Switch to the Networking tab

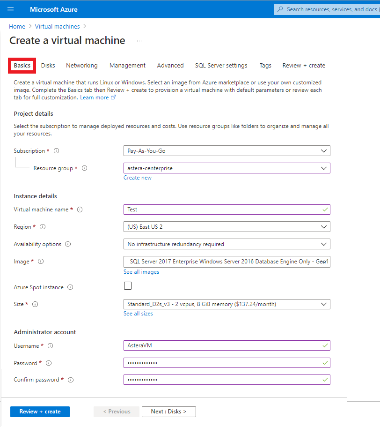click(x=82, y=66)
